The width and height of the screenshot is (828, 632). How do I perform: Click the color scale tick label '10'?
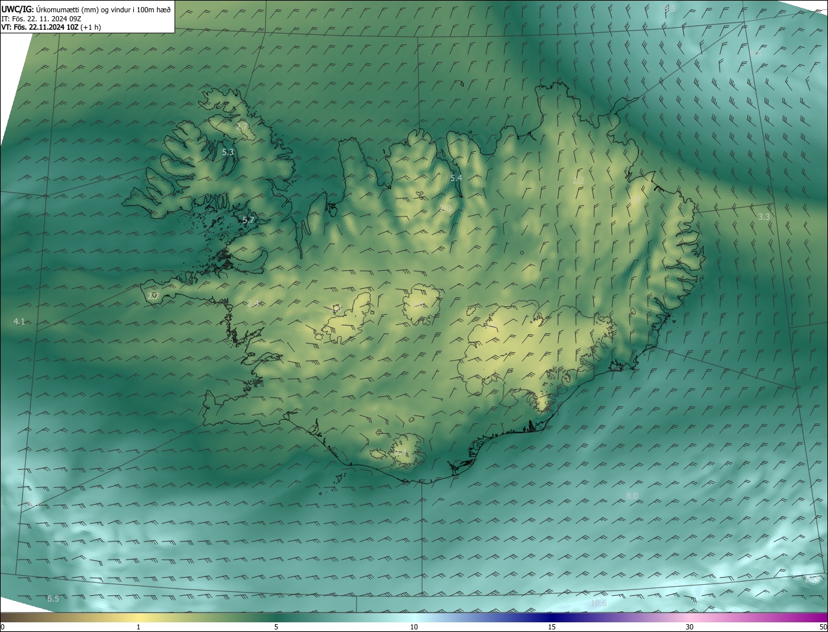click(414, 627)
